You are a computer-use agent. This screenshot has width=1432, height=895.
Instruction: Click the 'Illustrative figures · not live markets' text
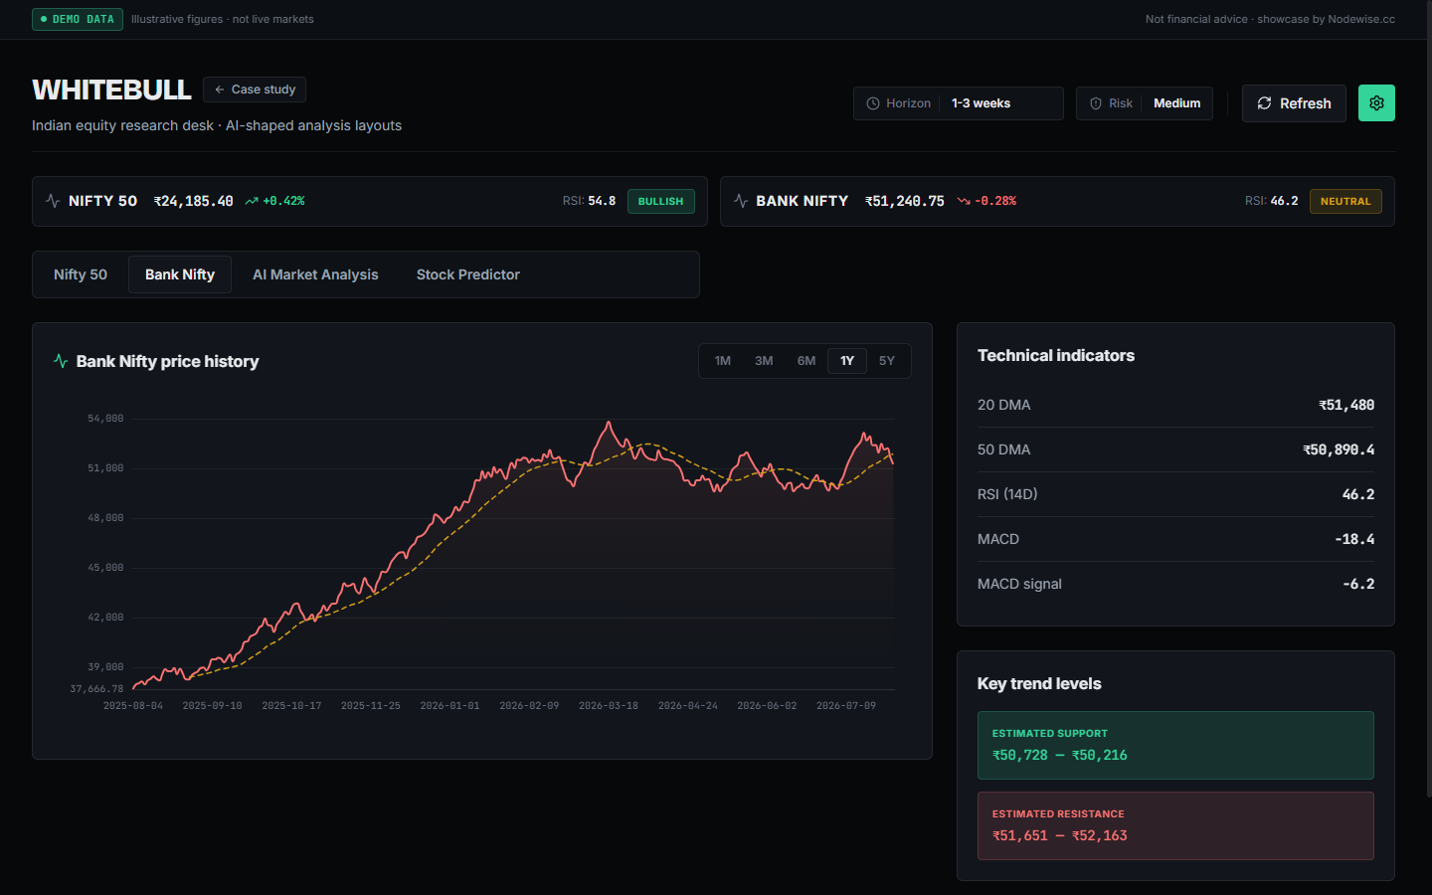click(223, 19)
